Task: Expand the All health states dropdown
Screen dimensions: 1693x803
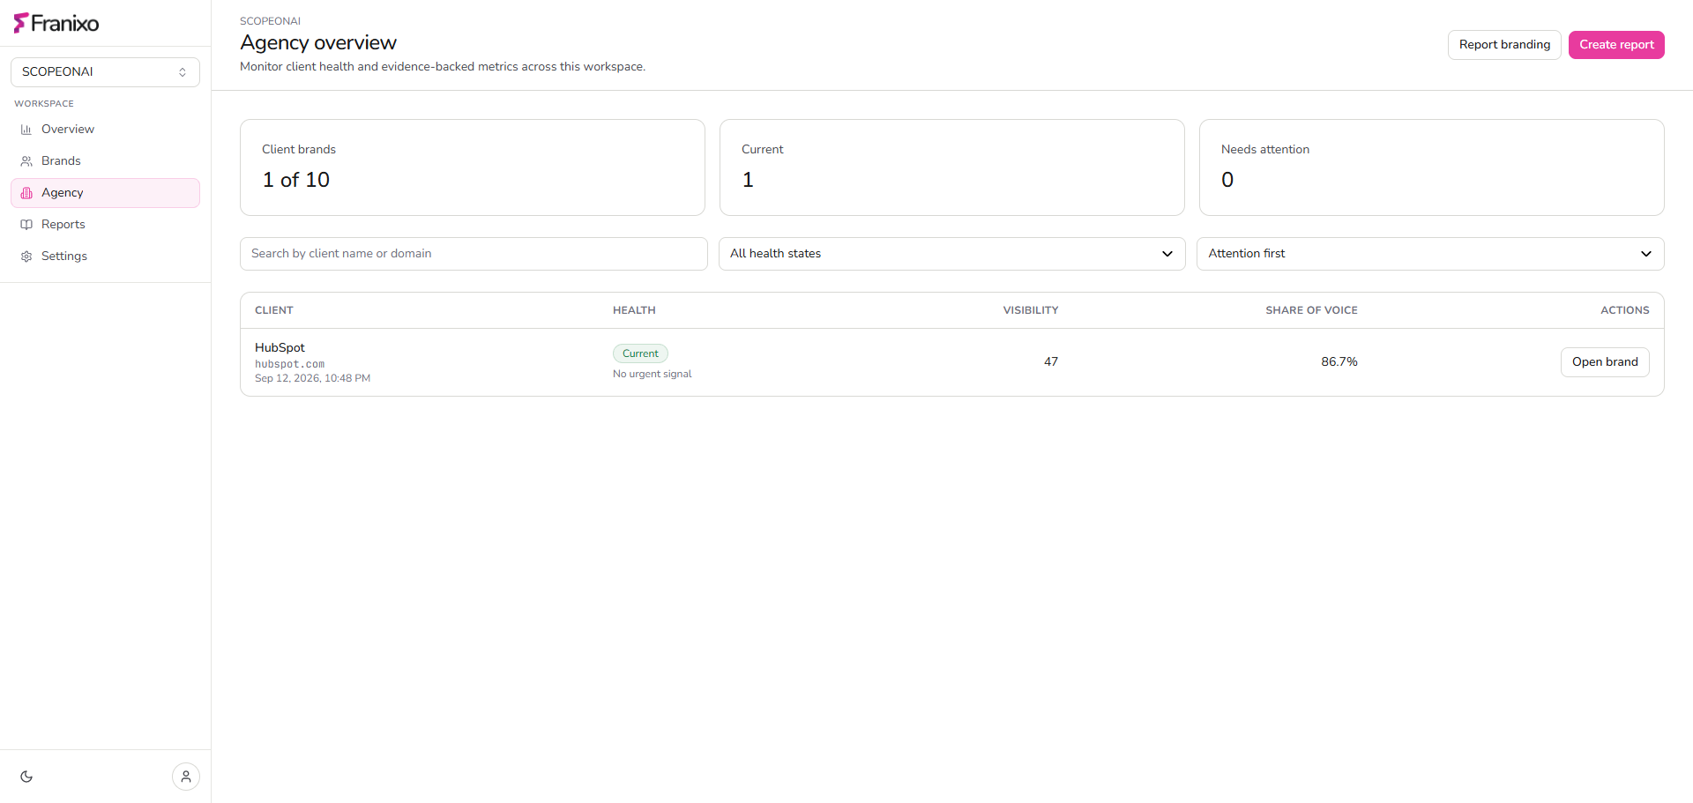Action: (952, 254)
